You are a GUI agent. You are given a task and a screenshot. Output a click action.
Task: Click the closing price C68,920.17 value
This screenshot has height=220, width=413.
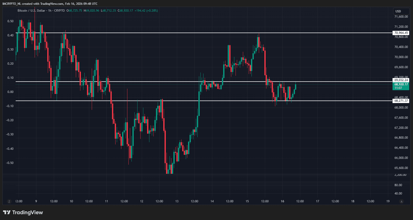pyautogui.click(x=125, y=11)
